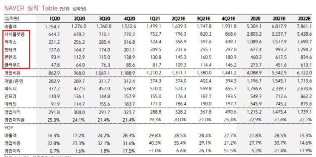Select the 2020 column header
Image resolution: width=316 pixels, height=157 pixels.
(x=255, y=19)
